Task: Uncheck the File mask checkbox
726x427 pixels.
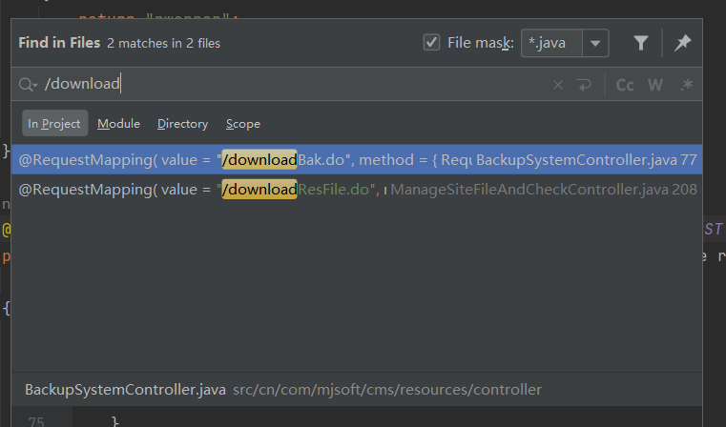Action: tap(432, 43)
